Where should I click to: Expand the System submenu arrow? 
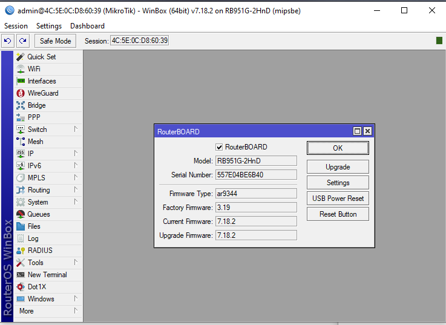point(76,202)
